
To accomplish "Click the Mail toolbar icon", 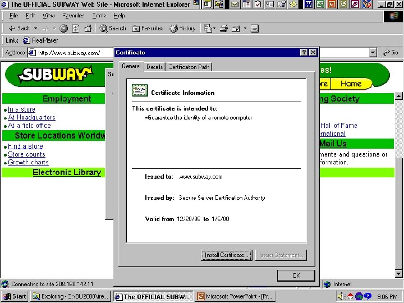I will pyautogui.click(x=209, y=29).
